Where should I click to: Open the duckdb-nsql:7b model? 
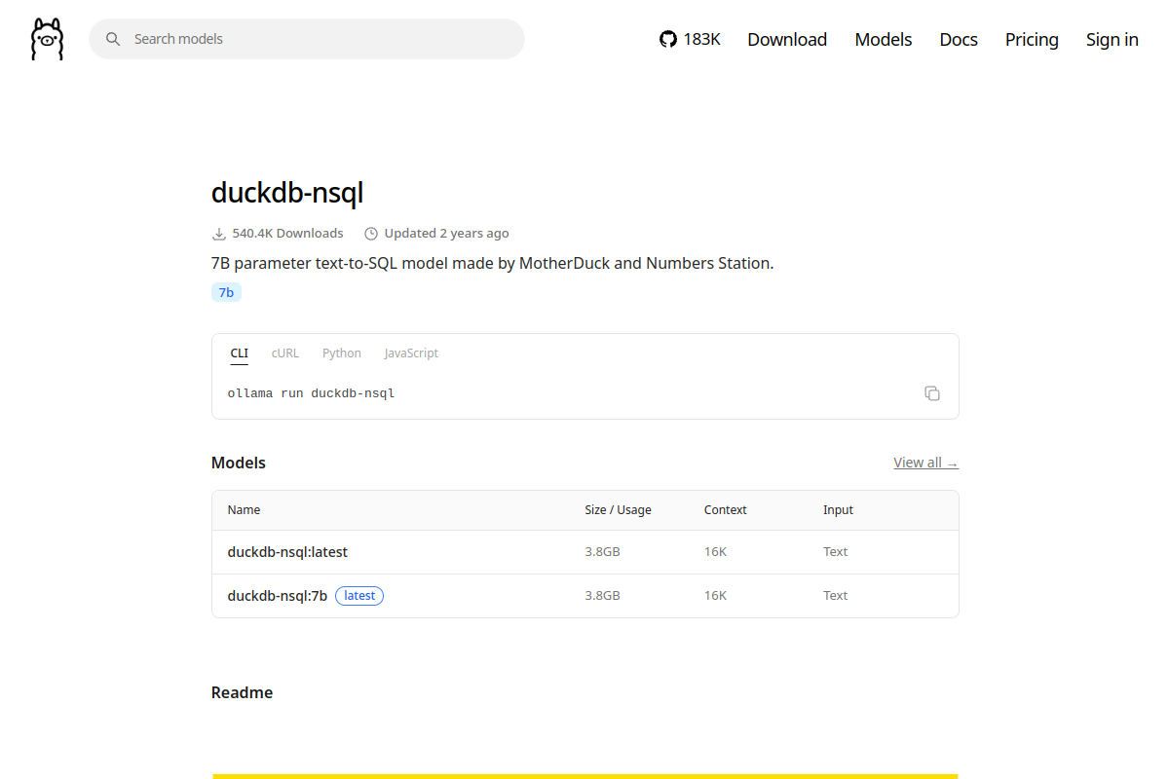[278, 596]
